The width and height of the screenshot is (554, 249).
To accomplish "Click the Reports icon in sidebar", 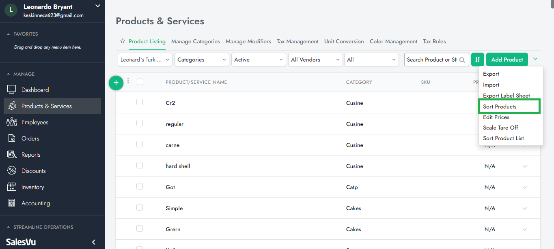I will point(12,155).
